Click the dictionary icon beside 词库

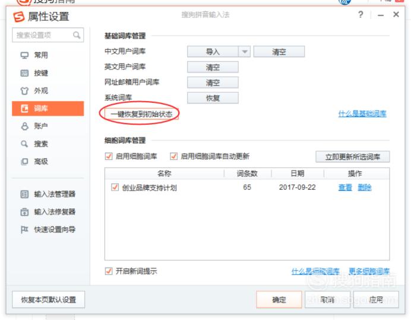24,108
